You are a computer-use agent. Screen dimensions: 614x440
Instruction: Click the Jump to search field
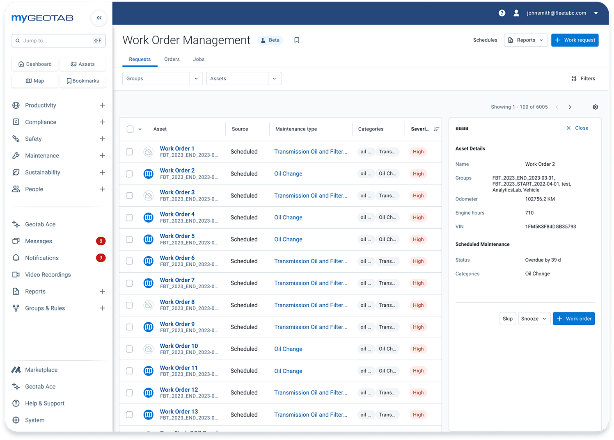(x=58, y=41)
